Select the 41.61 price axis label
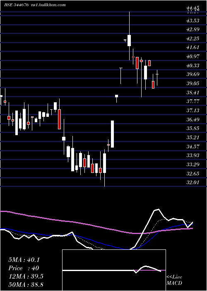This screenshot has height=291, width=207. pyautogui.click(x=193, y=47)
